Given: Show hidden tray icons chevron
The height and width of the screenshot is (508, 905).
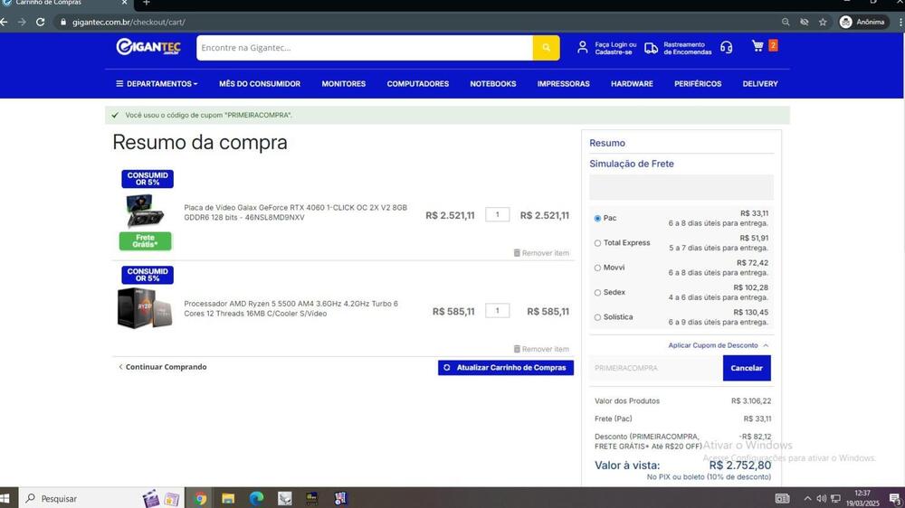Looking at the screenshot, I should pyautogui.click(x=807, y=499).
